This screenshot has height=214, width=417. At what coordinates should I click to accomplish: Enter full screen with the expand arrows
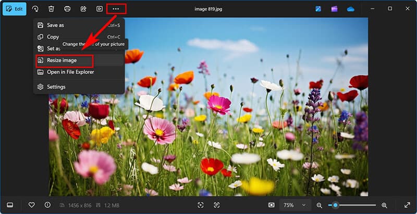click(407, 205)
